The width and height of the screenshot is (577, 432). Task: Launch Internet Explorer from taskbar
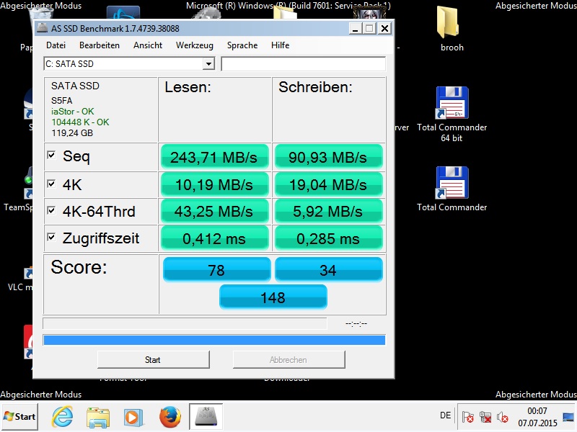pyautogui.click(x=62, y=417)
